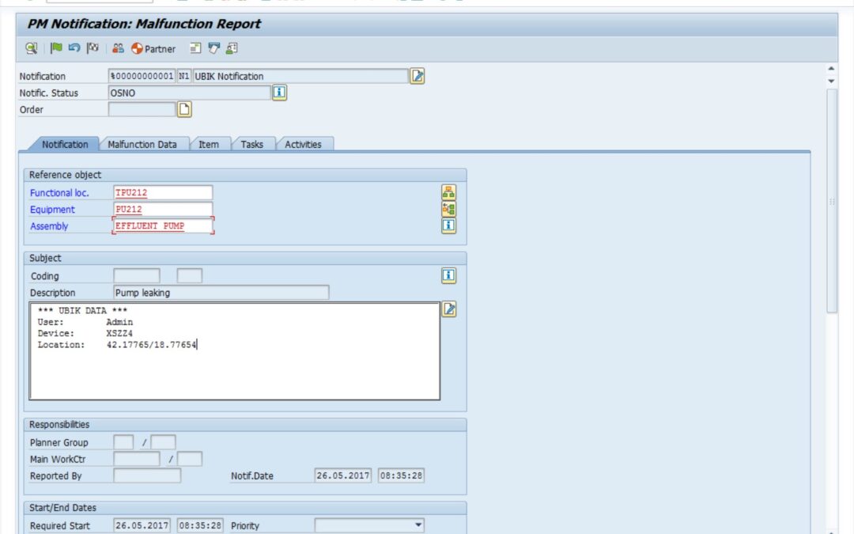
Task: Open document overview with magnifier icon
Action: tap(32, 48)
